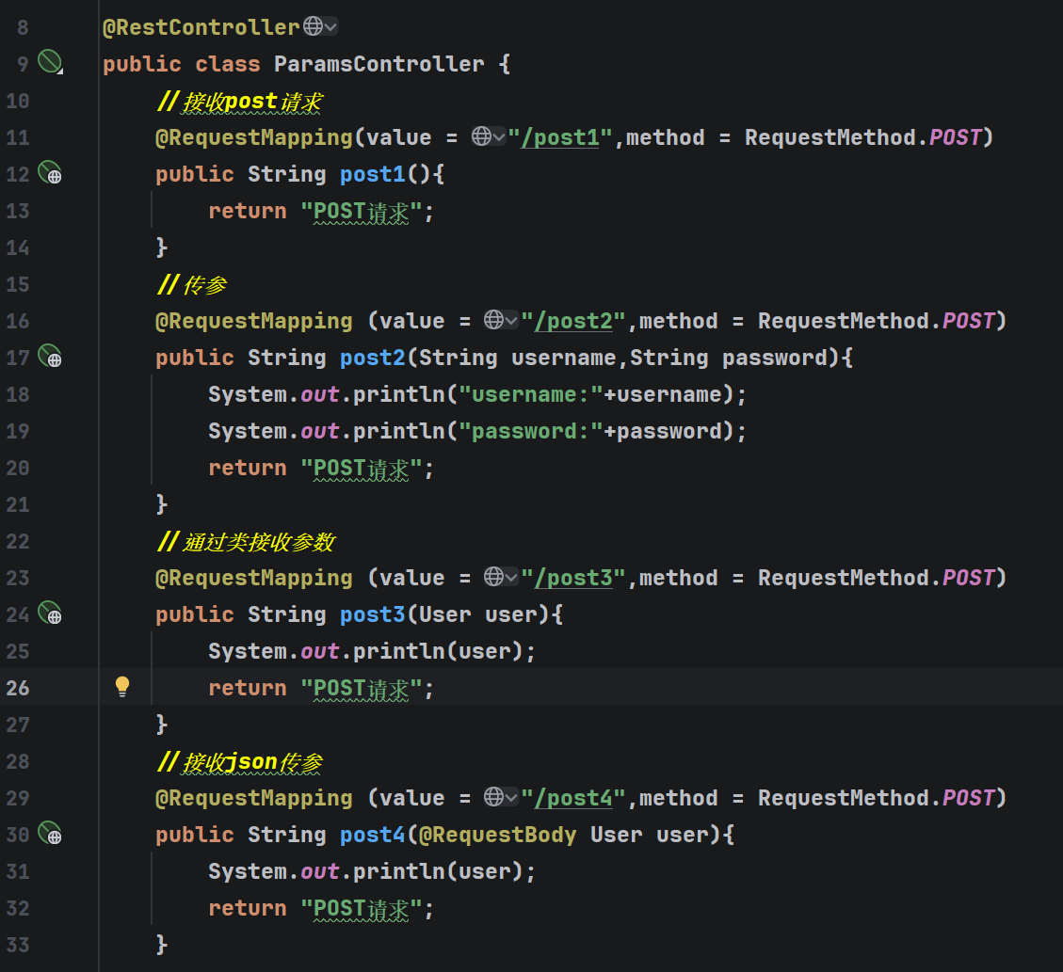Click the @RequestBody annotation in post4
This screenshot has height=972, width=1063.
pyautogui.click(x=498, y=835)
